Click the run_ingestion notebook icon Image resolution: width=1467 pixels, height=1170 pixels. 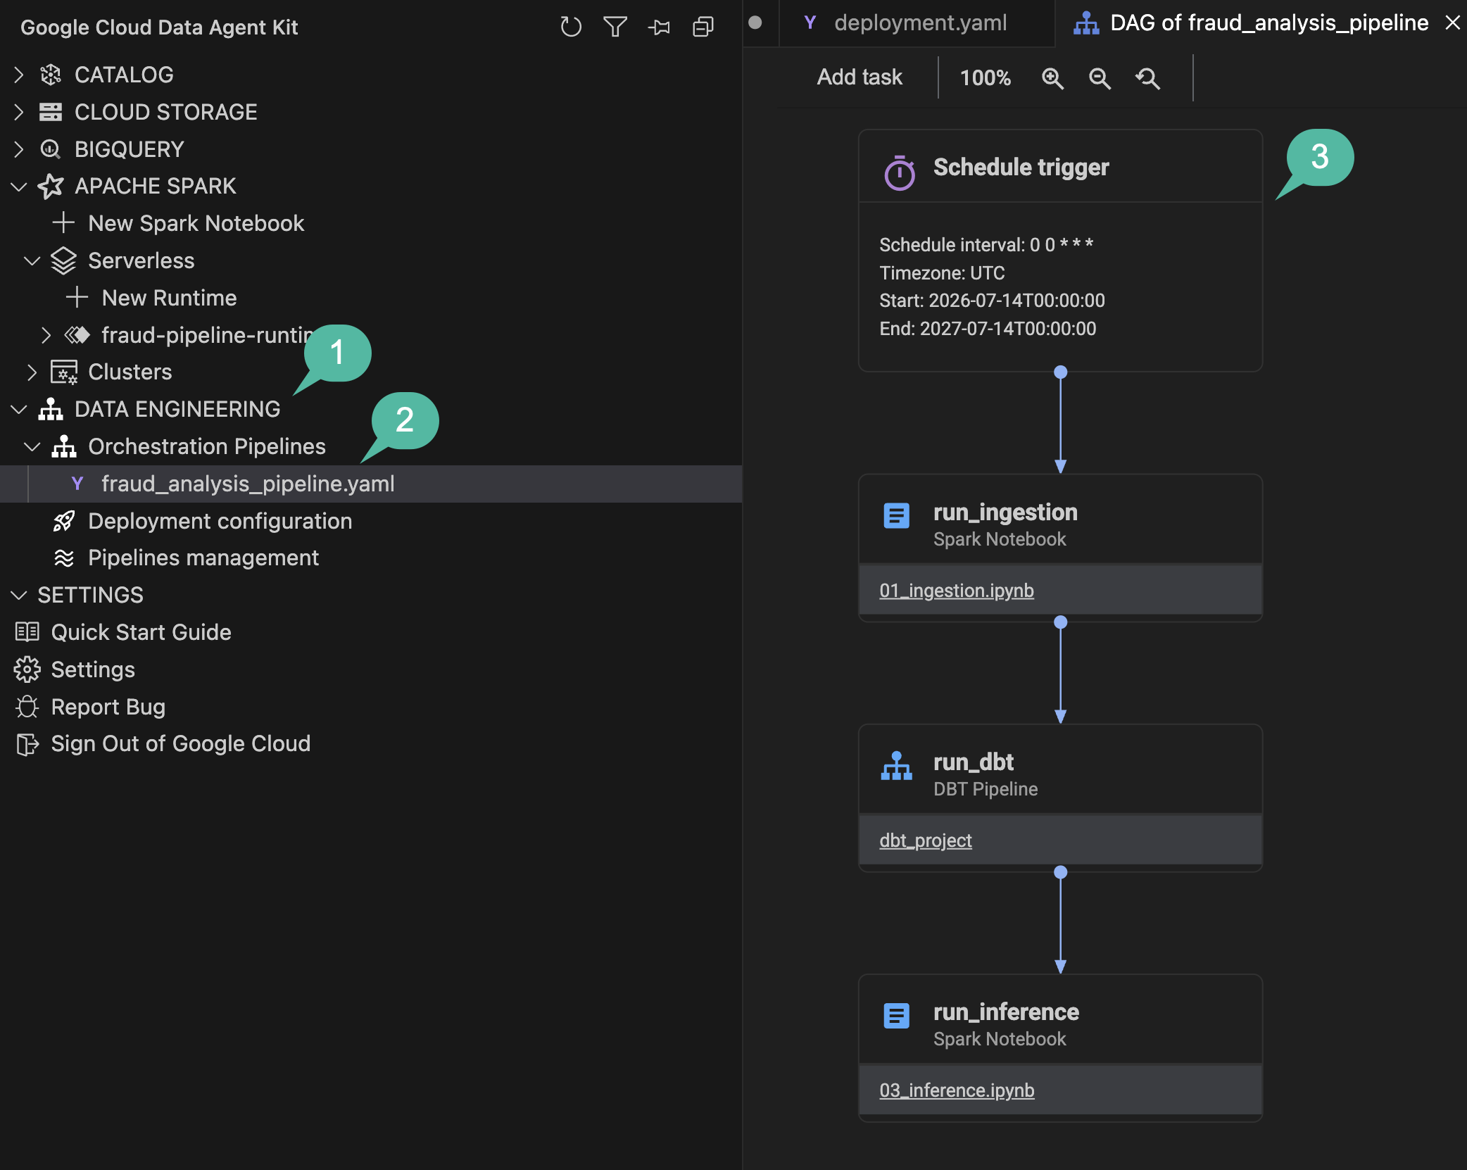point(896,516)
